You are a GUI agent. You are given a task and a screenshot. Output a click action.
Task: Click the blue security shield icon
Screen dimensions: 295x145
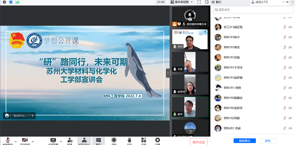[11, 2]
